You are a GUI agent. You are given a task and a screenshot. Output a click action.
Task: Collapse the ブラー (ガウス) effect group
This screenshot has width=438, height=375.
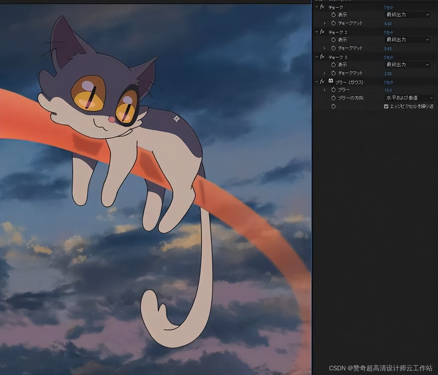317,82
